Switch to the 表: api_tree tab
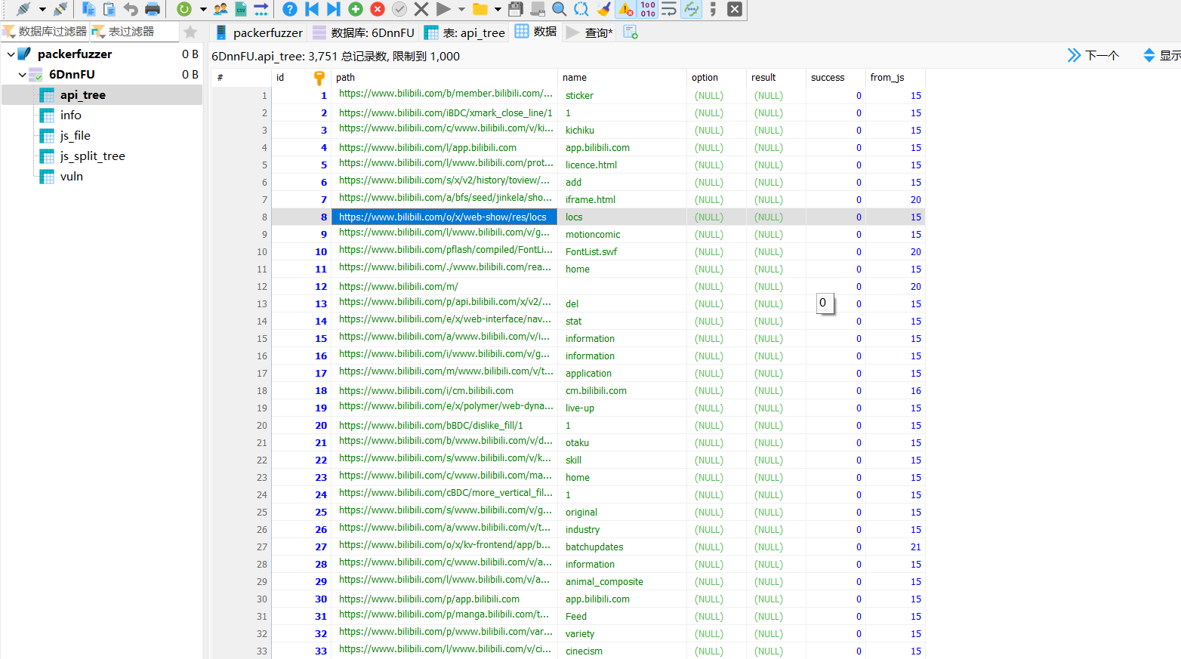 pos(465,32)
